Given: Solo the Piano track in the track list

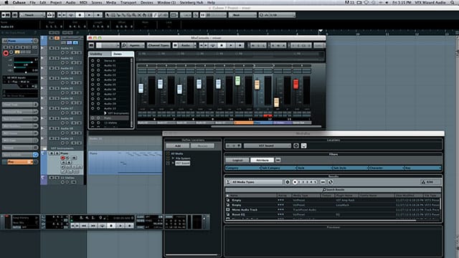Looking at the screenshot, I should coord(57,153).
